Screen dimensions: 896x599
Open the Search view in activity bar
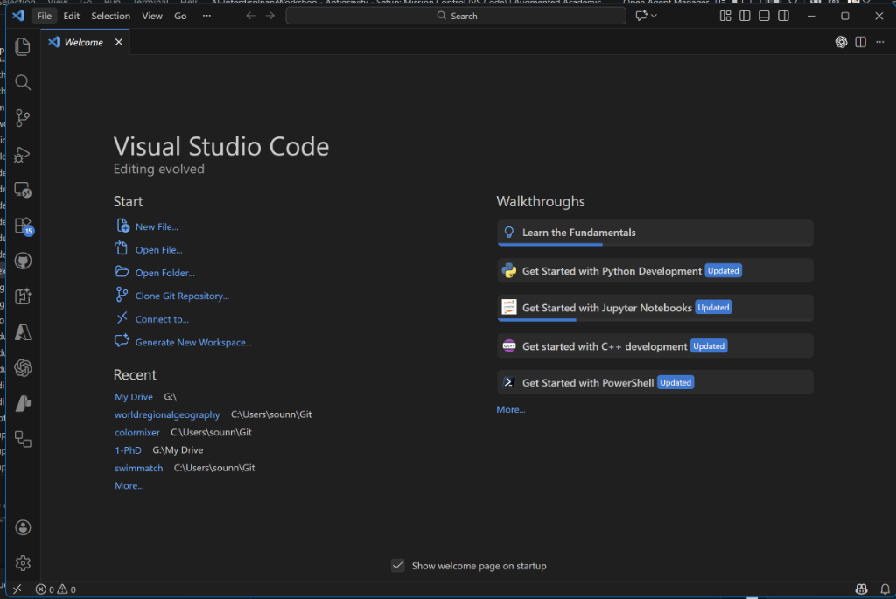pos(23,82)
